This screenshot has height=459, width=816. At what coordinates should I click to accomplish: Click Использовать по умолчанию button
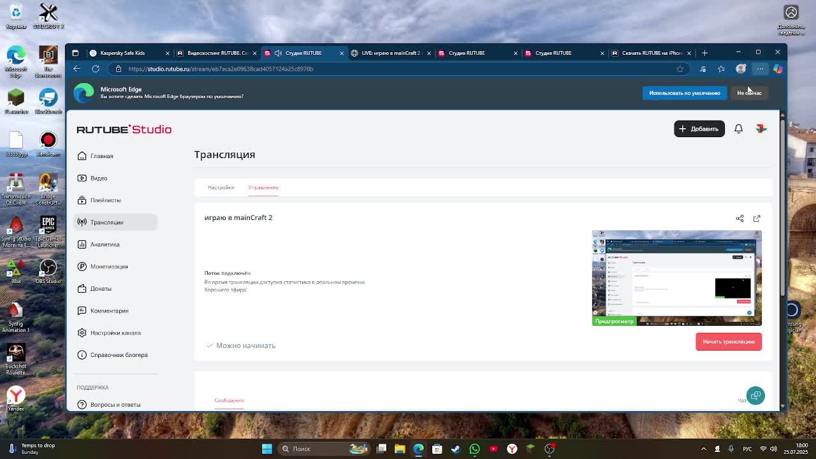click(x=685, y=93)
